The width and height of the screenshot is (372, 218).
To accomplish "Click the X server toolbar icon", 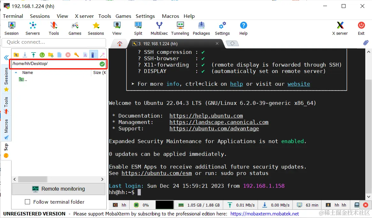I will coord(340,28).
